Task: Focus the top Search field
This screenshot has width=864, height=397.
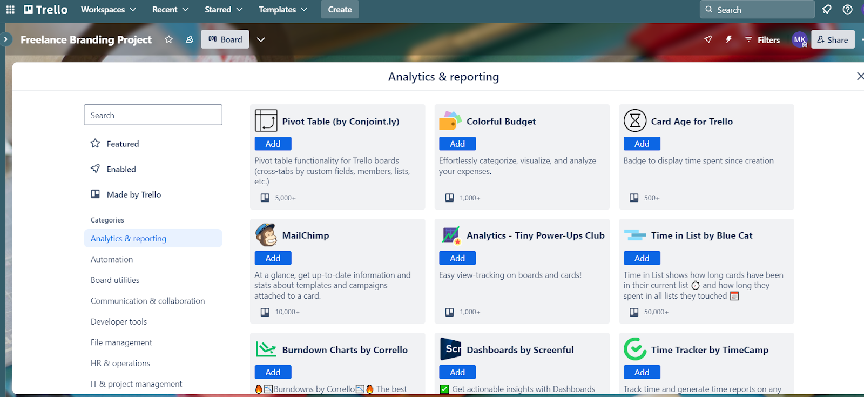Action: pos(757,9)
